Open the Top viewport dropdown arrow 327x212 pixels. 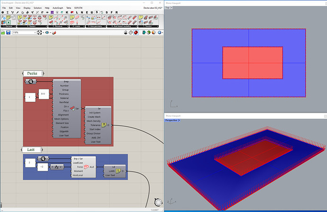point(172,8)
